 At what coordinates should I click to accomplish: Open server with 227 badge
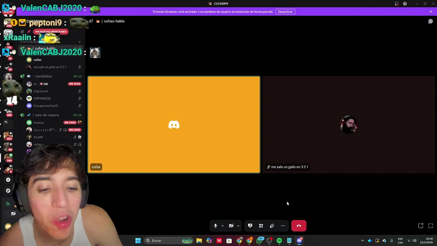tap(8, 136)
